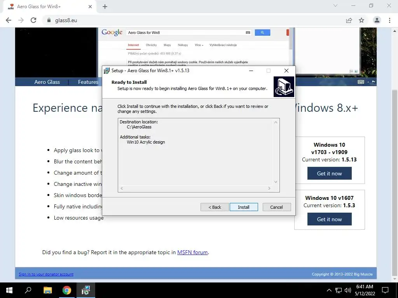Open Windows taskbar search
Screen dimensions: 398x298
click(x=28, y=290)
